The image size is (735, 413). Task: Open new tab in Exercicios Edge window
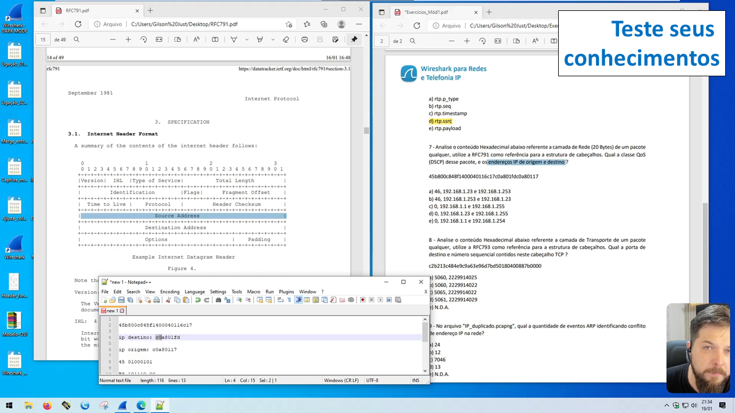pyautogui.click(x=489, y=11)
